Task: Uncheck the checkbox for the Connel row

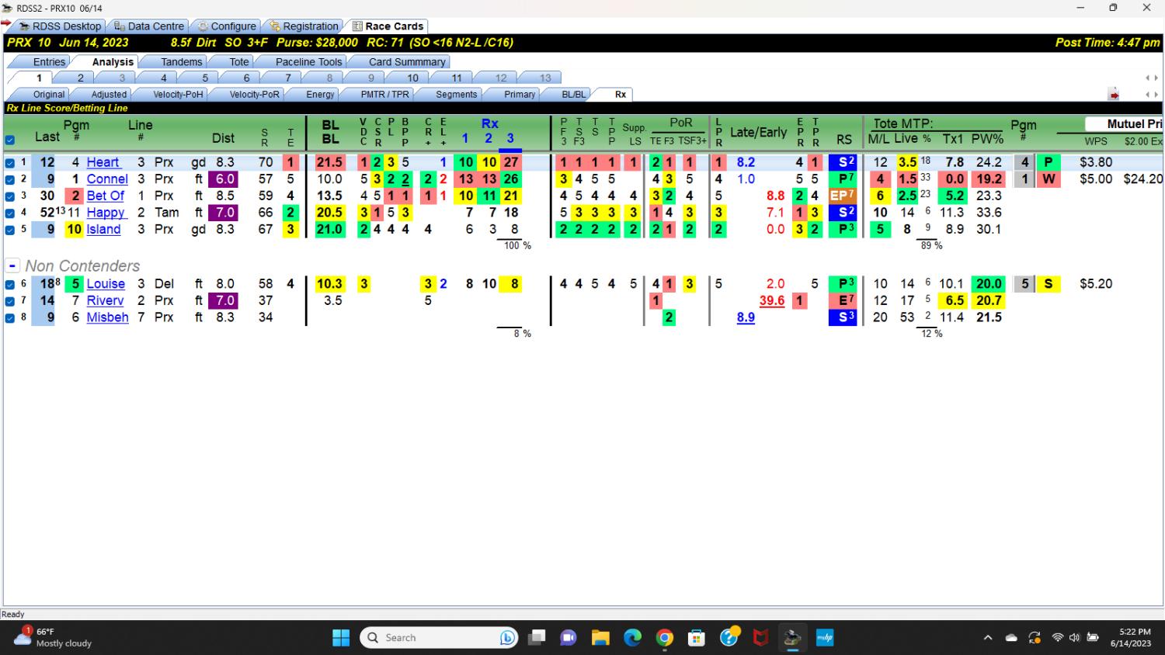Action: pos(10,179)
